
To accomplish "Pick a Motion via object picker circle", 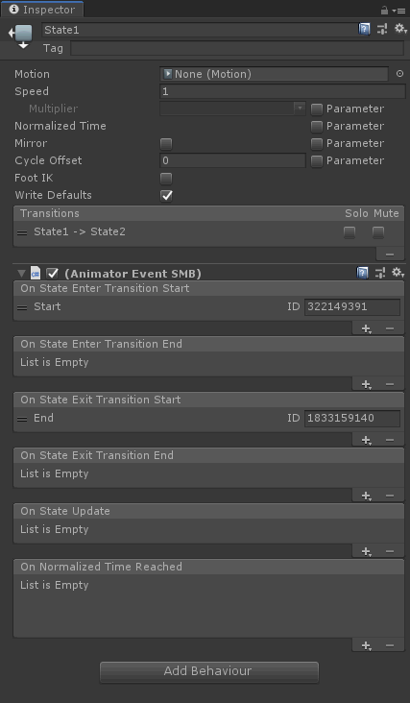I will click(x=399, y=74).
